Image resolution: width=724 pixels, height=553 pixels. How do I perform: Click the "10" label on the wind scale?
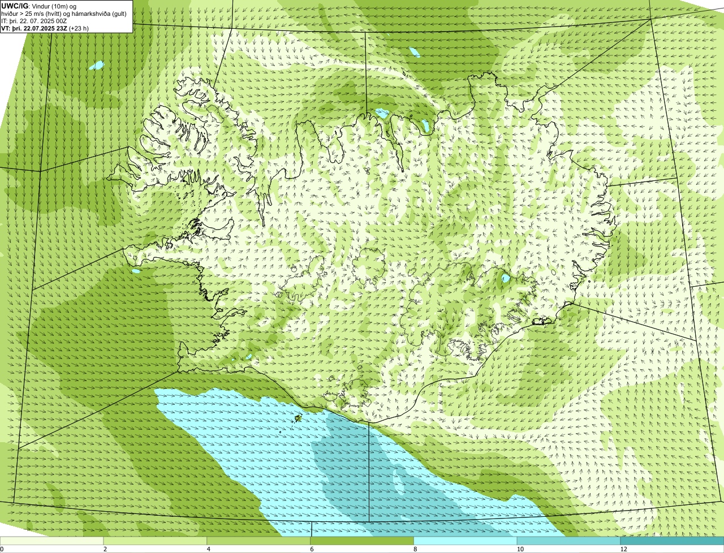point(519,549)
